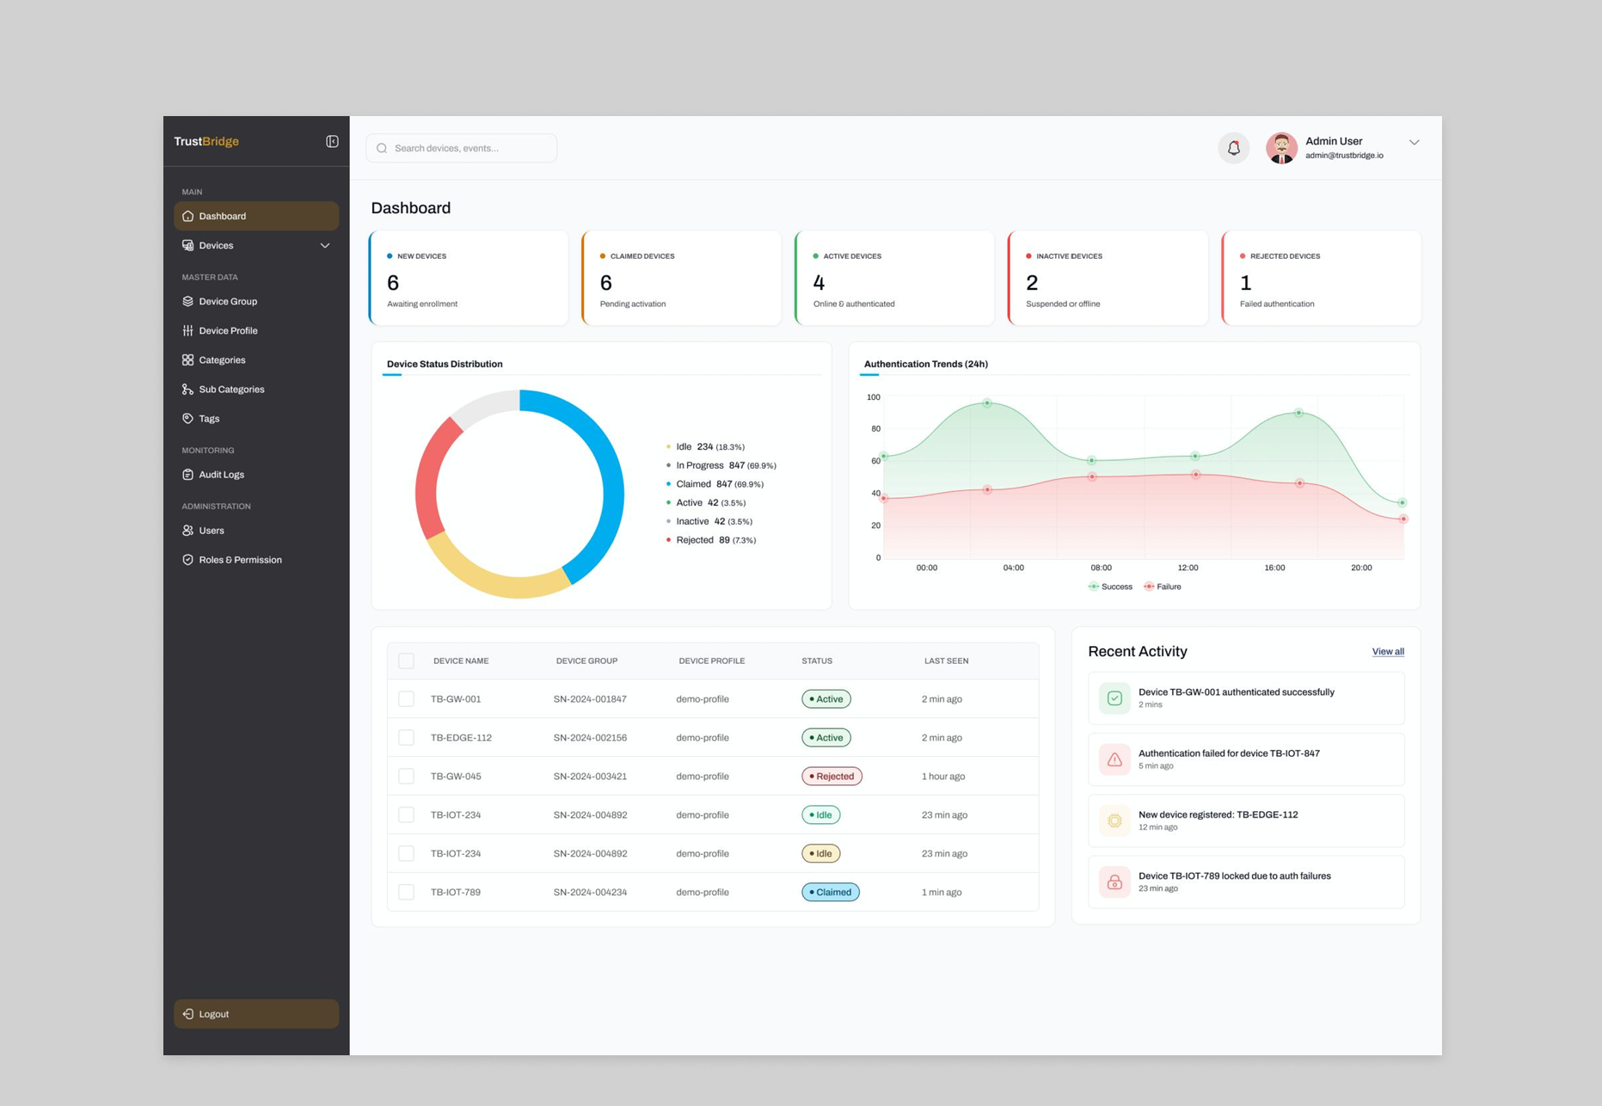Open the New Devices stat card

point(469,278)
